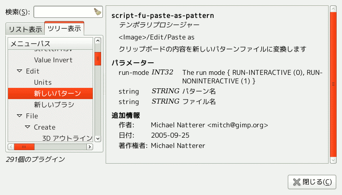Switch to the リスト表示 tab
This screenshot has width=342, height=195.
coord(24,29)
